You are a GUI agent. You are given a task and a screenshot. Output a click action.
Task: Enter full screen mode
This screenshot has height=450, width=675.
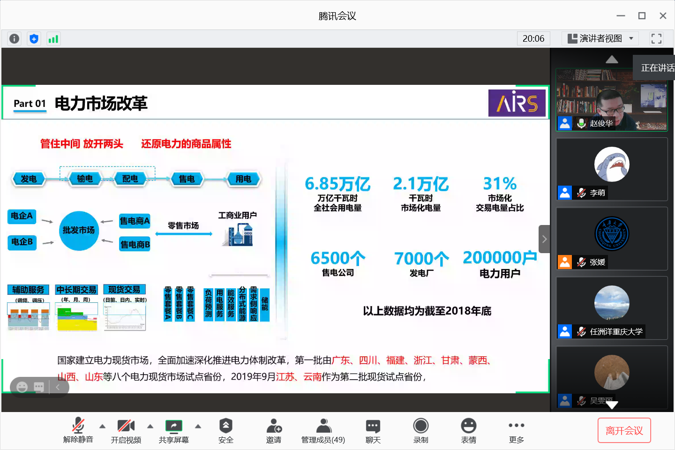[656, 38]
